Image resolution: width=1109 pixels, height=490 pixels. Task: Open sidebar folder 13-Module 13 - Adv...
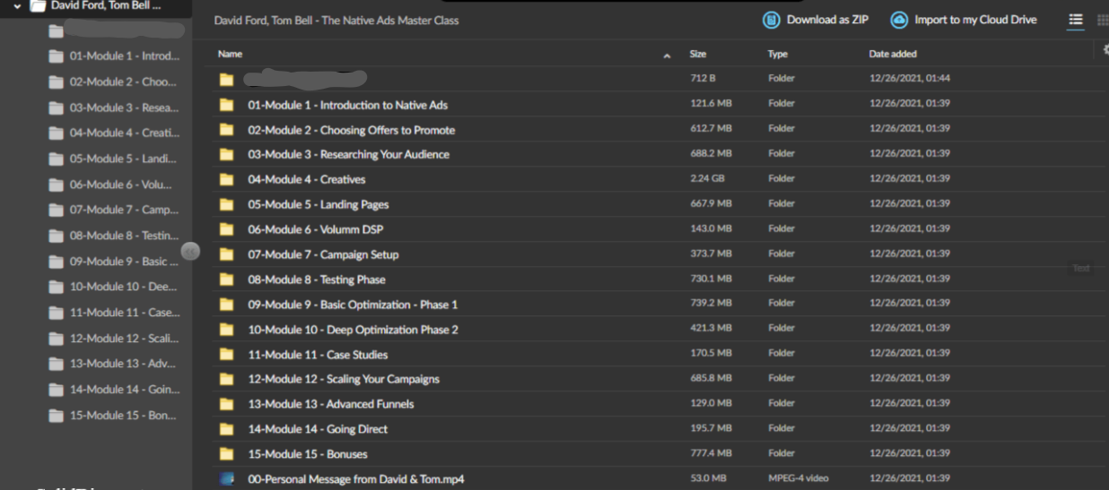coord(114,365)
